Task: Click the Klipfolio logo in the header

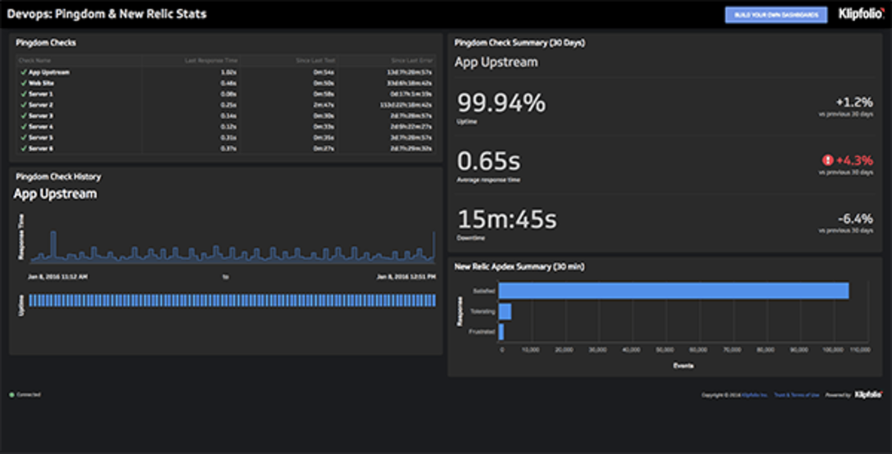Action: (x=861, y=14)
